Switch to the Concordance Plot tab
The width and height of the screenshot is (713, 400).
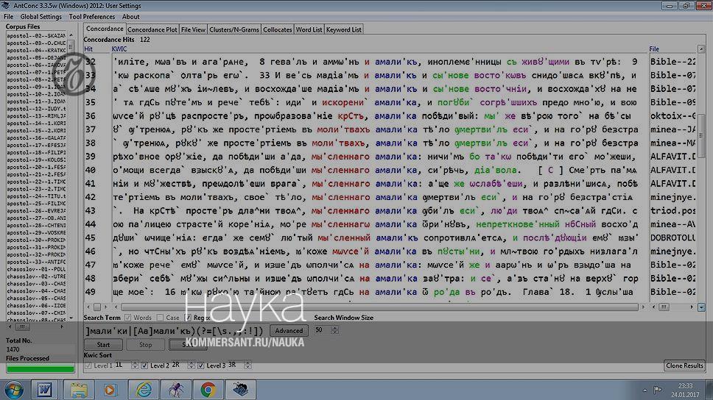coord(152,29)
